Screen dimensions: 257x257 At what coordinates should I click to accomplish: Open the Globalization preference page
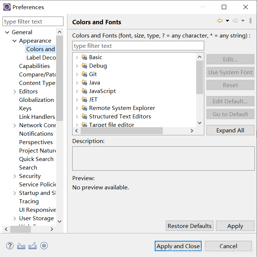click(x=36, y=100)
